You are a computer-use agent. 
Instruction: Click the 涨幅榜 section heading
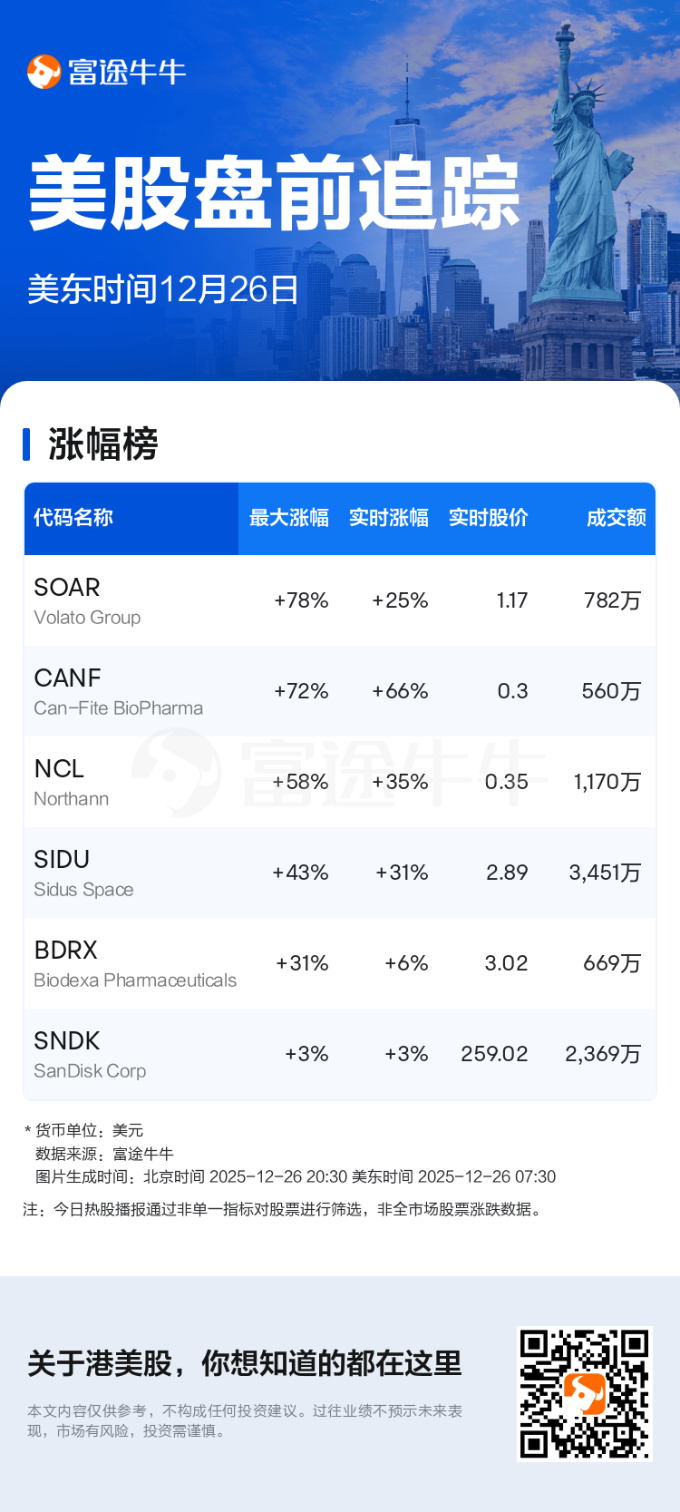(103, 444)
